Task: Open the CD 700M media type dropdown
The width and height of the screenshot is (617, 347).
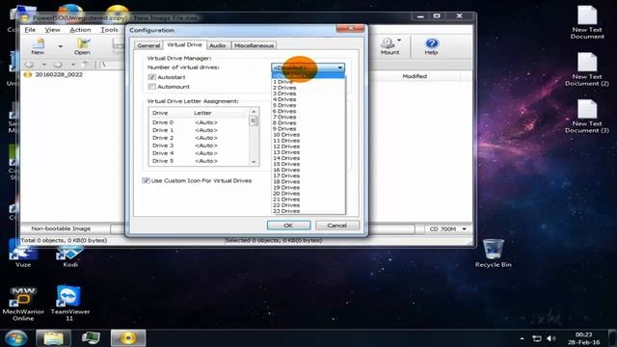Action: (x=465, y=229)
